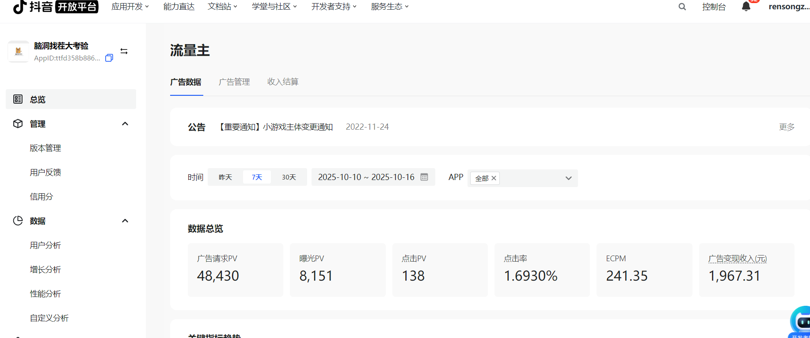Open the 应用开发 top menu
Image resolution: width=810 pixels, height=338 pixels.
pos(130,7)
